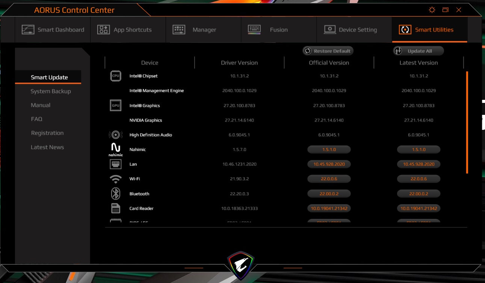Click the Wi-Fi signal icon
485x283 pixels.
(116, 179)
